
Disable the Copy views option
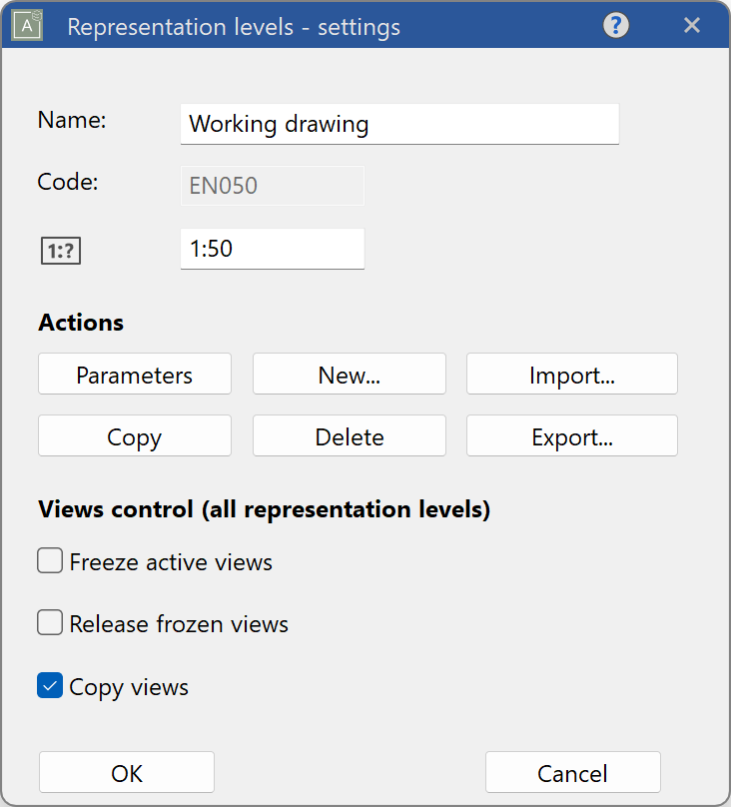tap(49, 685)
